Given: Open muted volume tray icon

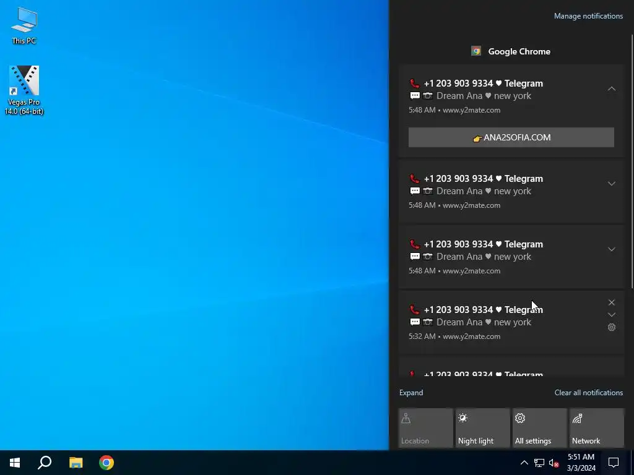Looking at the screenshot, I should (x=554, y=463).
